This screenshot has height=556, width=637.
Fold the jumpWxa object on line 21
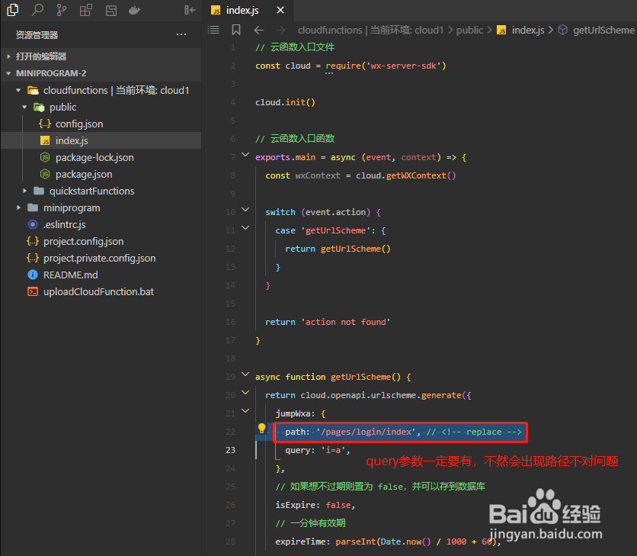point(245,411)
